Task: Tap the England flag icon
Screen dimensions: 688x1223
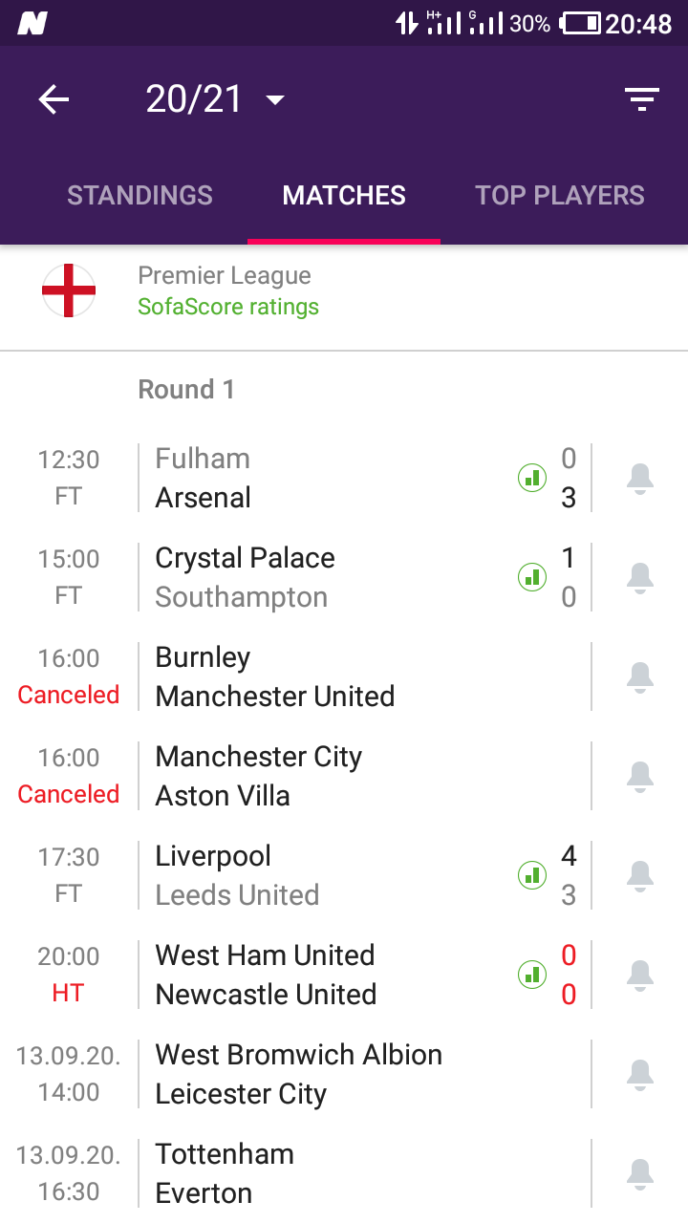Action: pos(69,290)
